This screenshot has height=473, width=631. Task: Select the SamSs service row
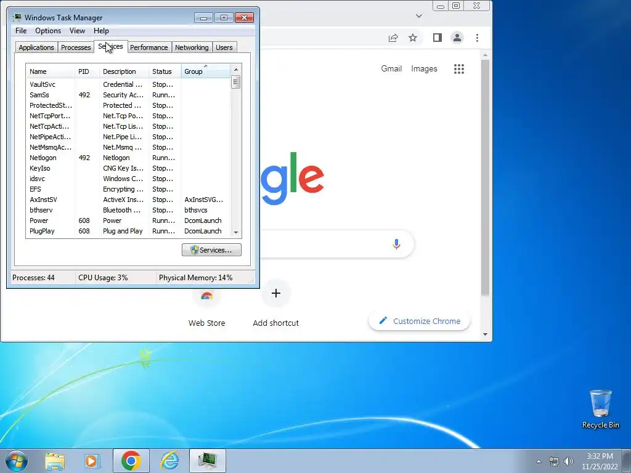point(128,95)
